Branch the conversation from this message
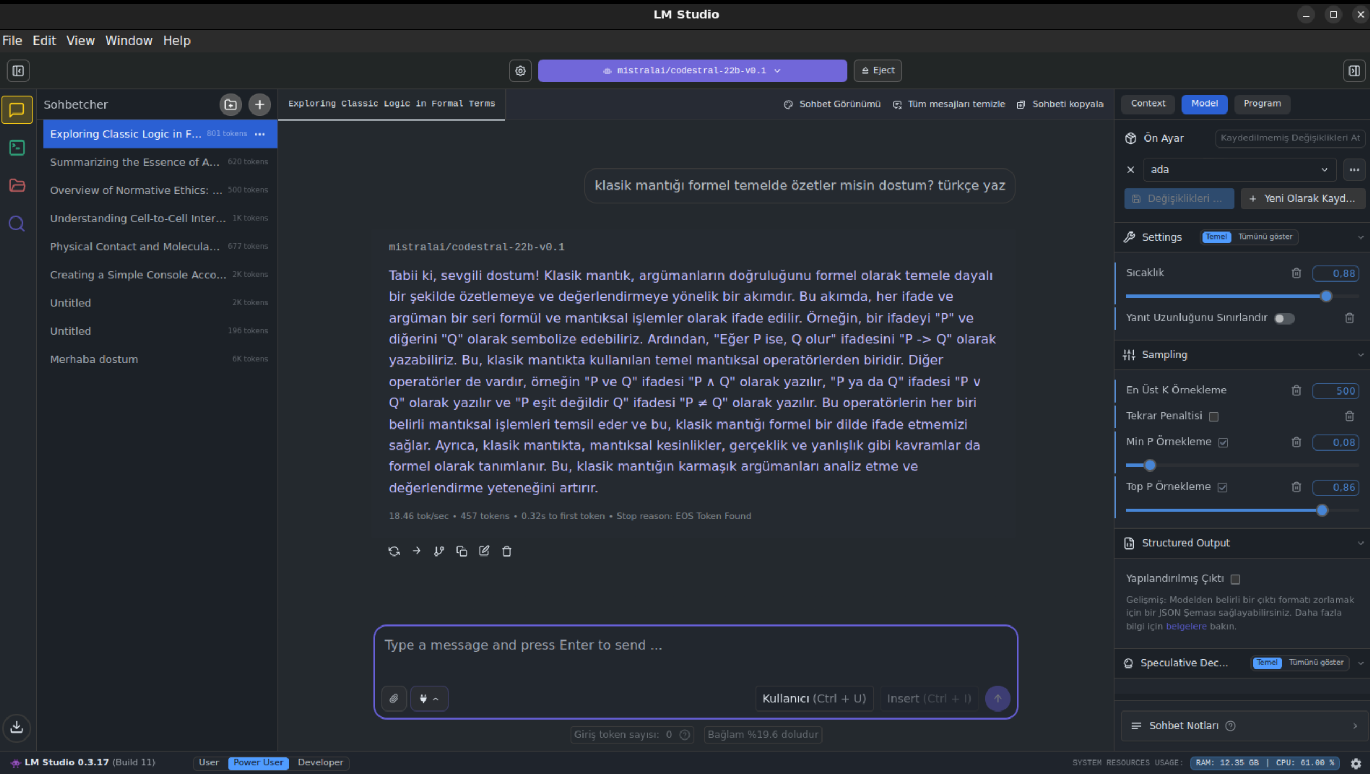Image resolution: width=1370 pixels, height=774 pixels. click(x=439, y=551)
